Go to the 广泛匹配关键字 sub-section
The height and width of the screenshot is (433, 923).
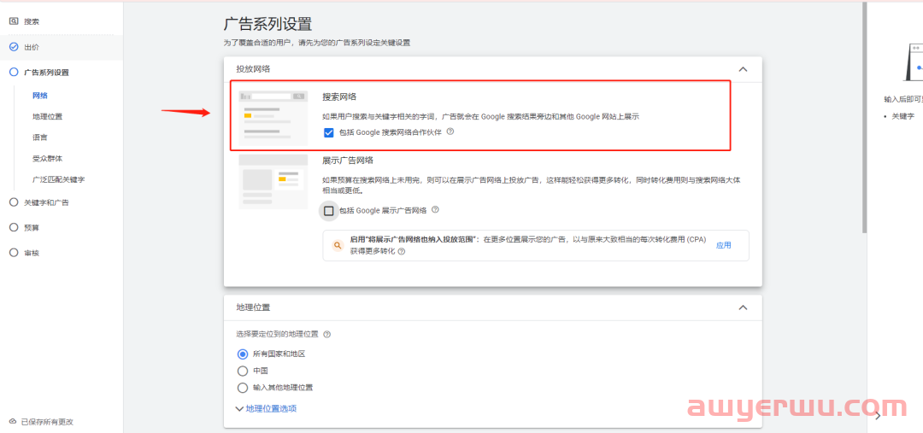[59, 179]
